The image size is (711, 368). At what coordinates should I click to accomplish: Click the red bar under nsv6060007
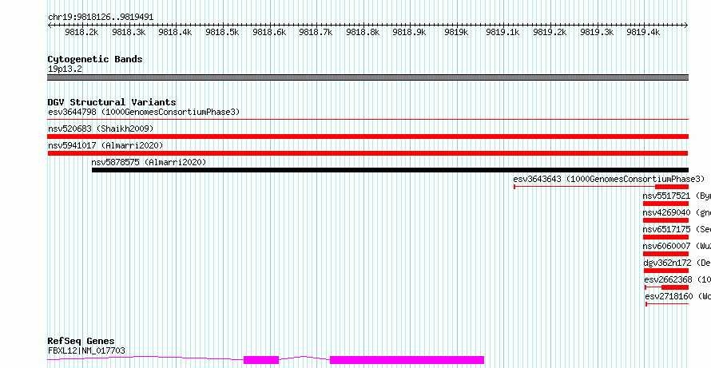pyautogui.click(x=665, y=254)
